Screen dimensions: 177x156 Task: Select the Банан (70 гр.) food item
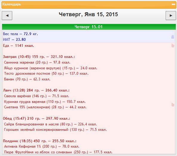(x=27, y=79)
